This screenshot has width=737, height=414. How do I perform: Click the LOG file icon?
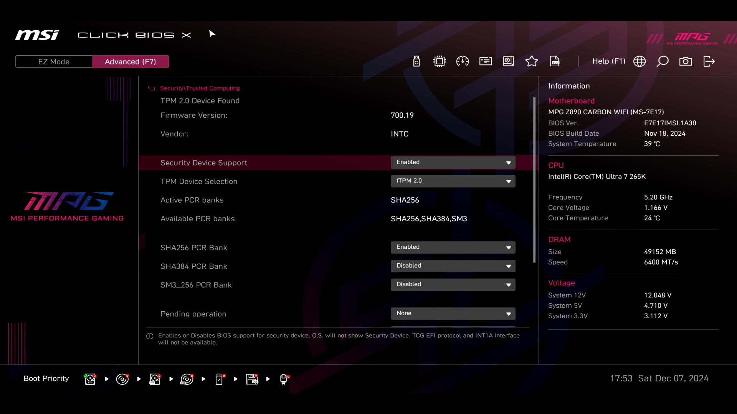555,61
